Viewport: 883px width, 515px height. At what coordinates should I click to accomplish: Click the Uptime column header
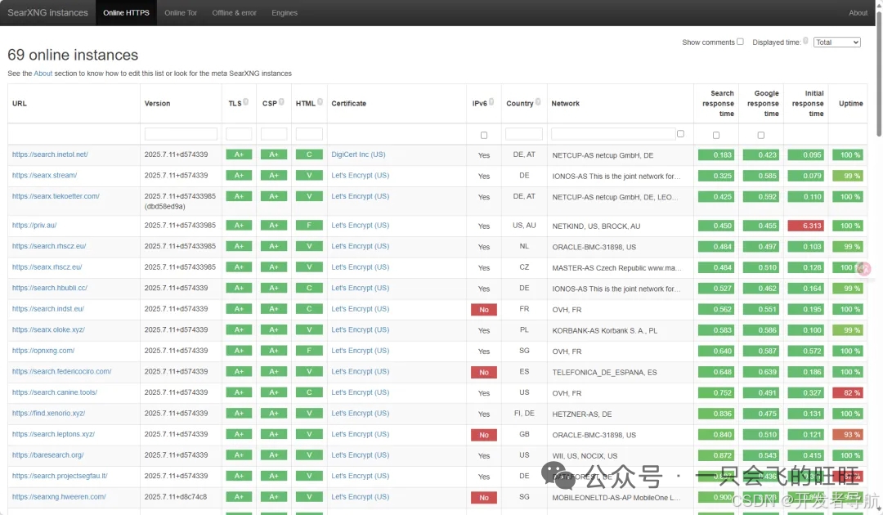850,104
